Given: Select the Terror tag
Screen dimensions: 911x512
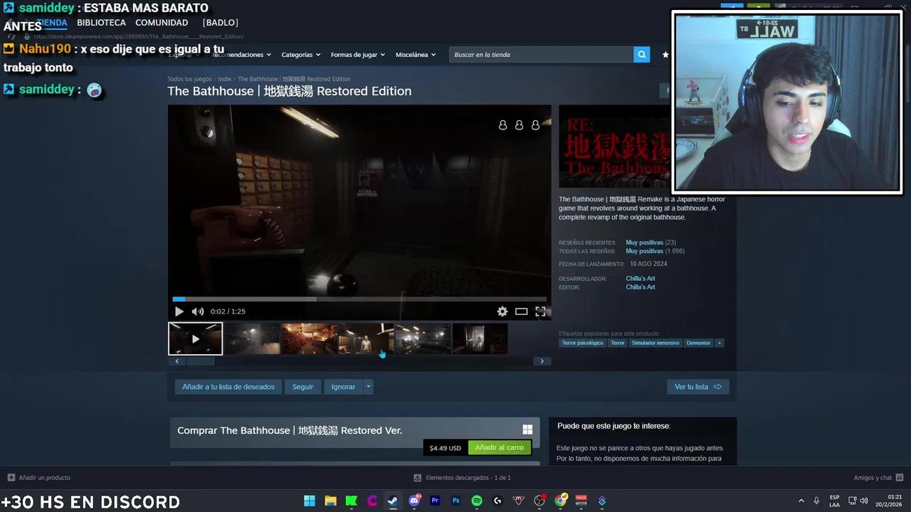Looking at the screenshot, I should [x=617, y=343].
